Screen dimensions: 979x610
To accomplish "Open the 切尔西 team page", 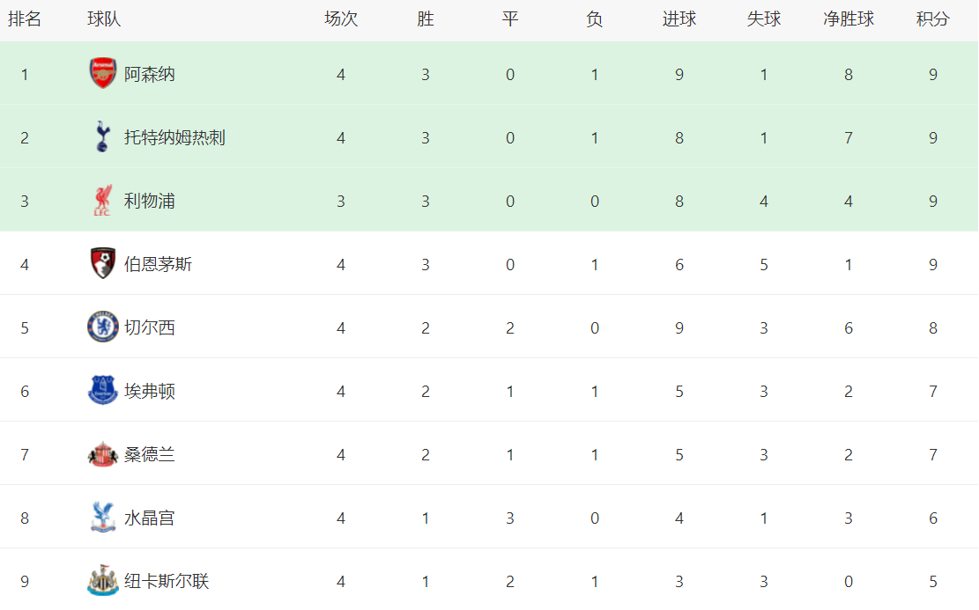I will pyautogui.click(x=149, y=327).
